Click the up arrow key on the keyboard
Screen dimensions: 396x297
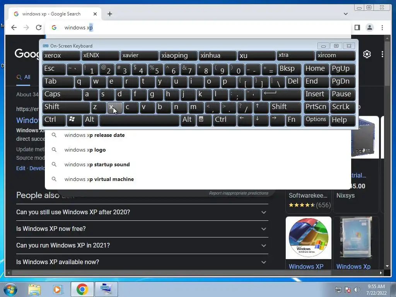click(261, 108)
